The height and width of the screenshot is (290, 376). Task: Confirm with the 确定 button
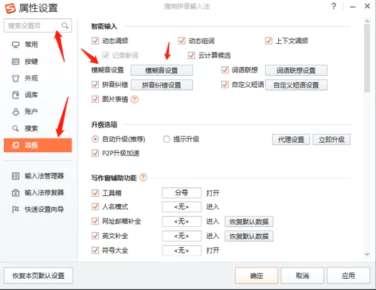coord(256,276)
